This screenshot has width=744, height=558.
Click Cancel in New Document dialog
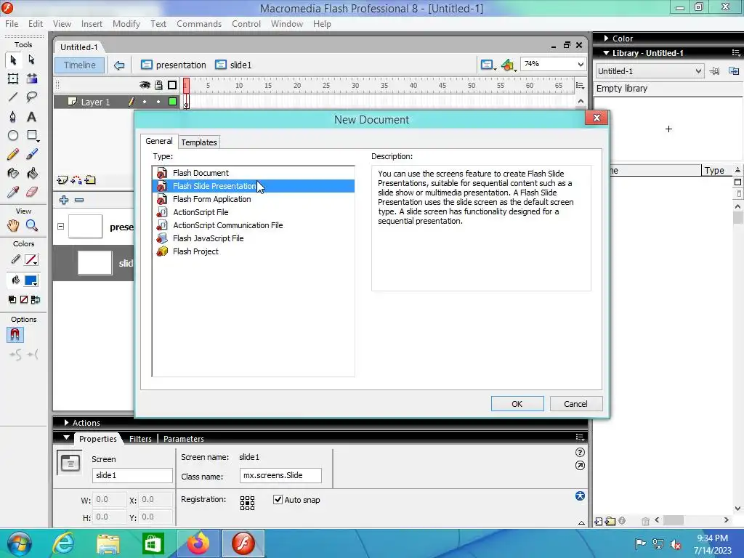pyautogui.click(x=575, y=404)
